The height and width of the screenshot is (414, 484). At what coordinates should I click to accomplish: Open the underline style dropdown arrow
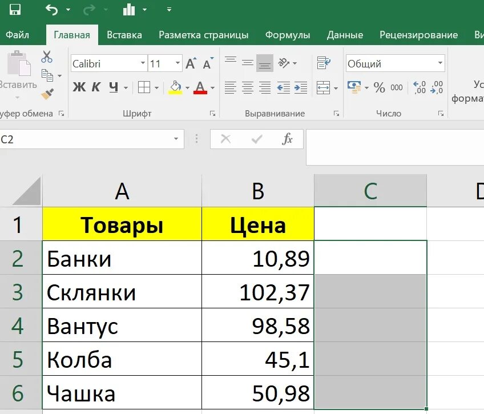point(126,88)
